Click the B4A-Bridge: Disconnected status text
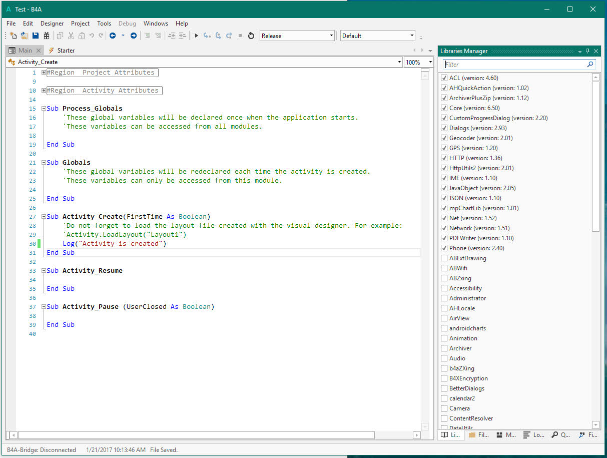607x458 pixels. (42, 450)
